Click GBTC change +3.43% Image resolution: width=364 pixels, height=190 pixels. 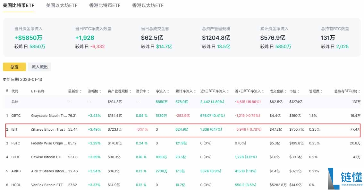[x=94, y=116]
